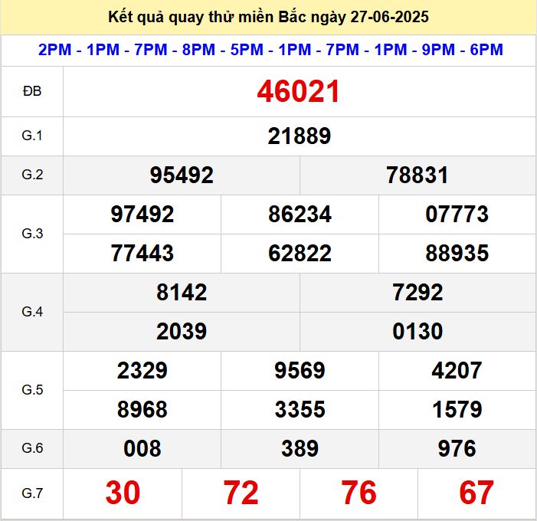537x521 pixels.
Task: Click the G.5 number 3355
Action: (300, 409)
